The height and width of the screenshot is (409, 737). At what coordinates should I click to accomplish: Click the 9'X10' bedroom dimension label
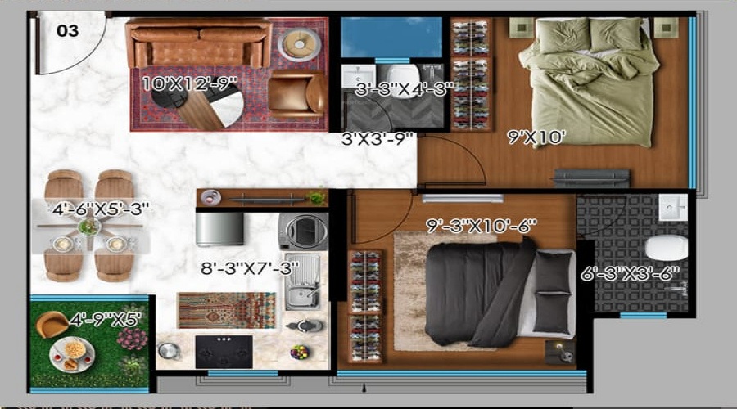tap(536, 138)
